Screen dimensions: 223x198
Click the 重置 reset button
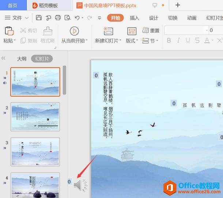point(151,30)
